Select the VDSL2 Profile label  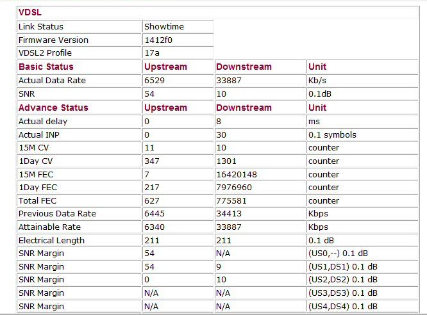[x=46, y=52]
